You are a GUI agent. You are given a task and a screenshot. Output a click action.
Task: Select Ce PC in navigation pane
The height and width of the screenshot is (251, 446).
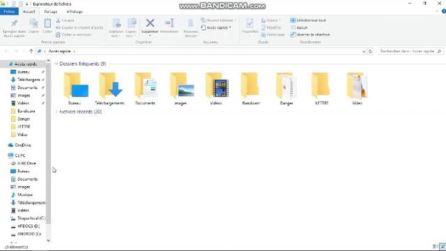[17, 155]
